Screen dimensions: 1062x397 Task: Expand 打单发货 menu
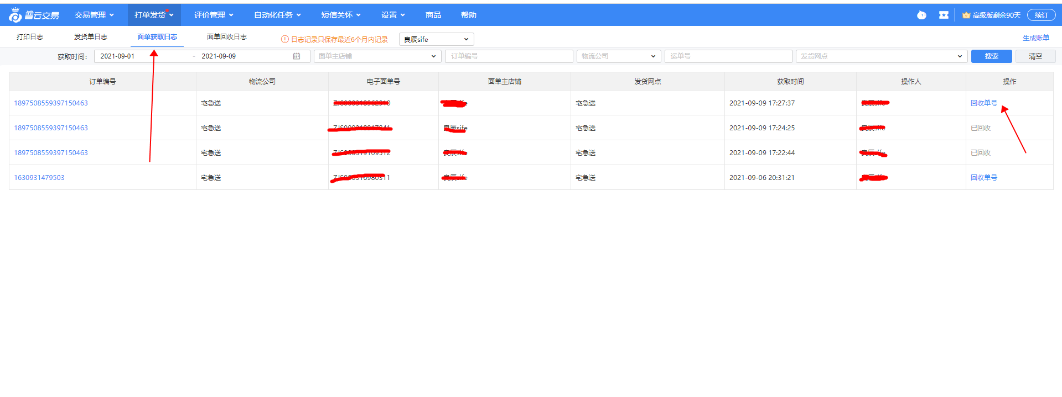(x=154, y=15)
